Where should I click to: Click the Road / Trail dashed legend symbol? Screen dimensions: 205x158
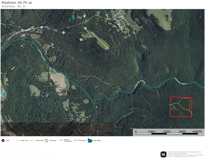coord(18,140)
